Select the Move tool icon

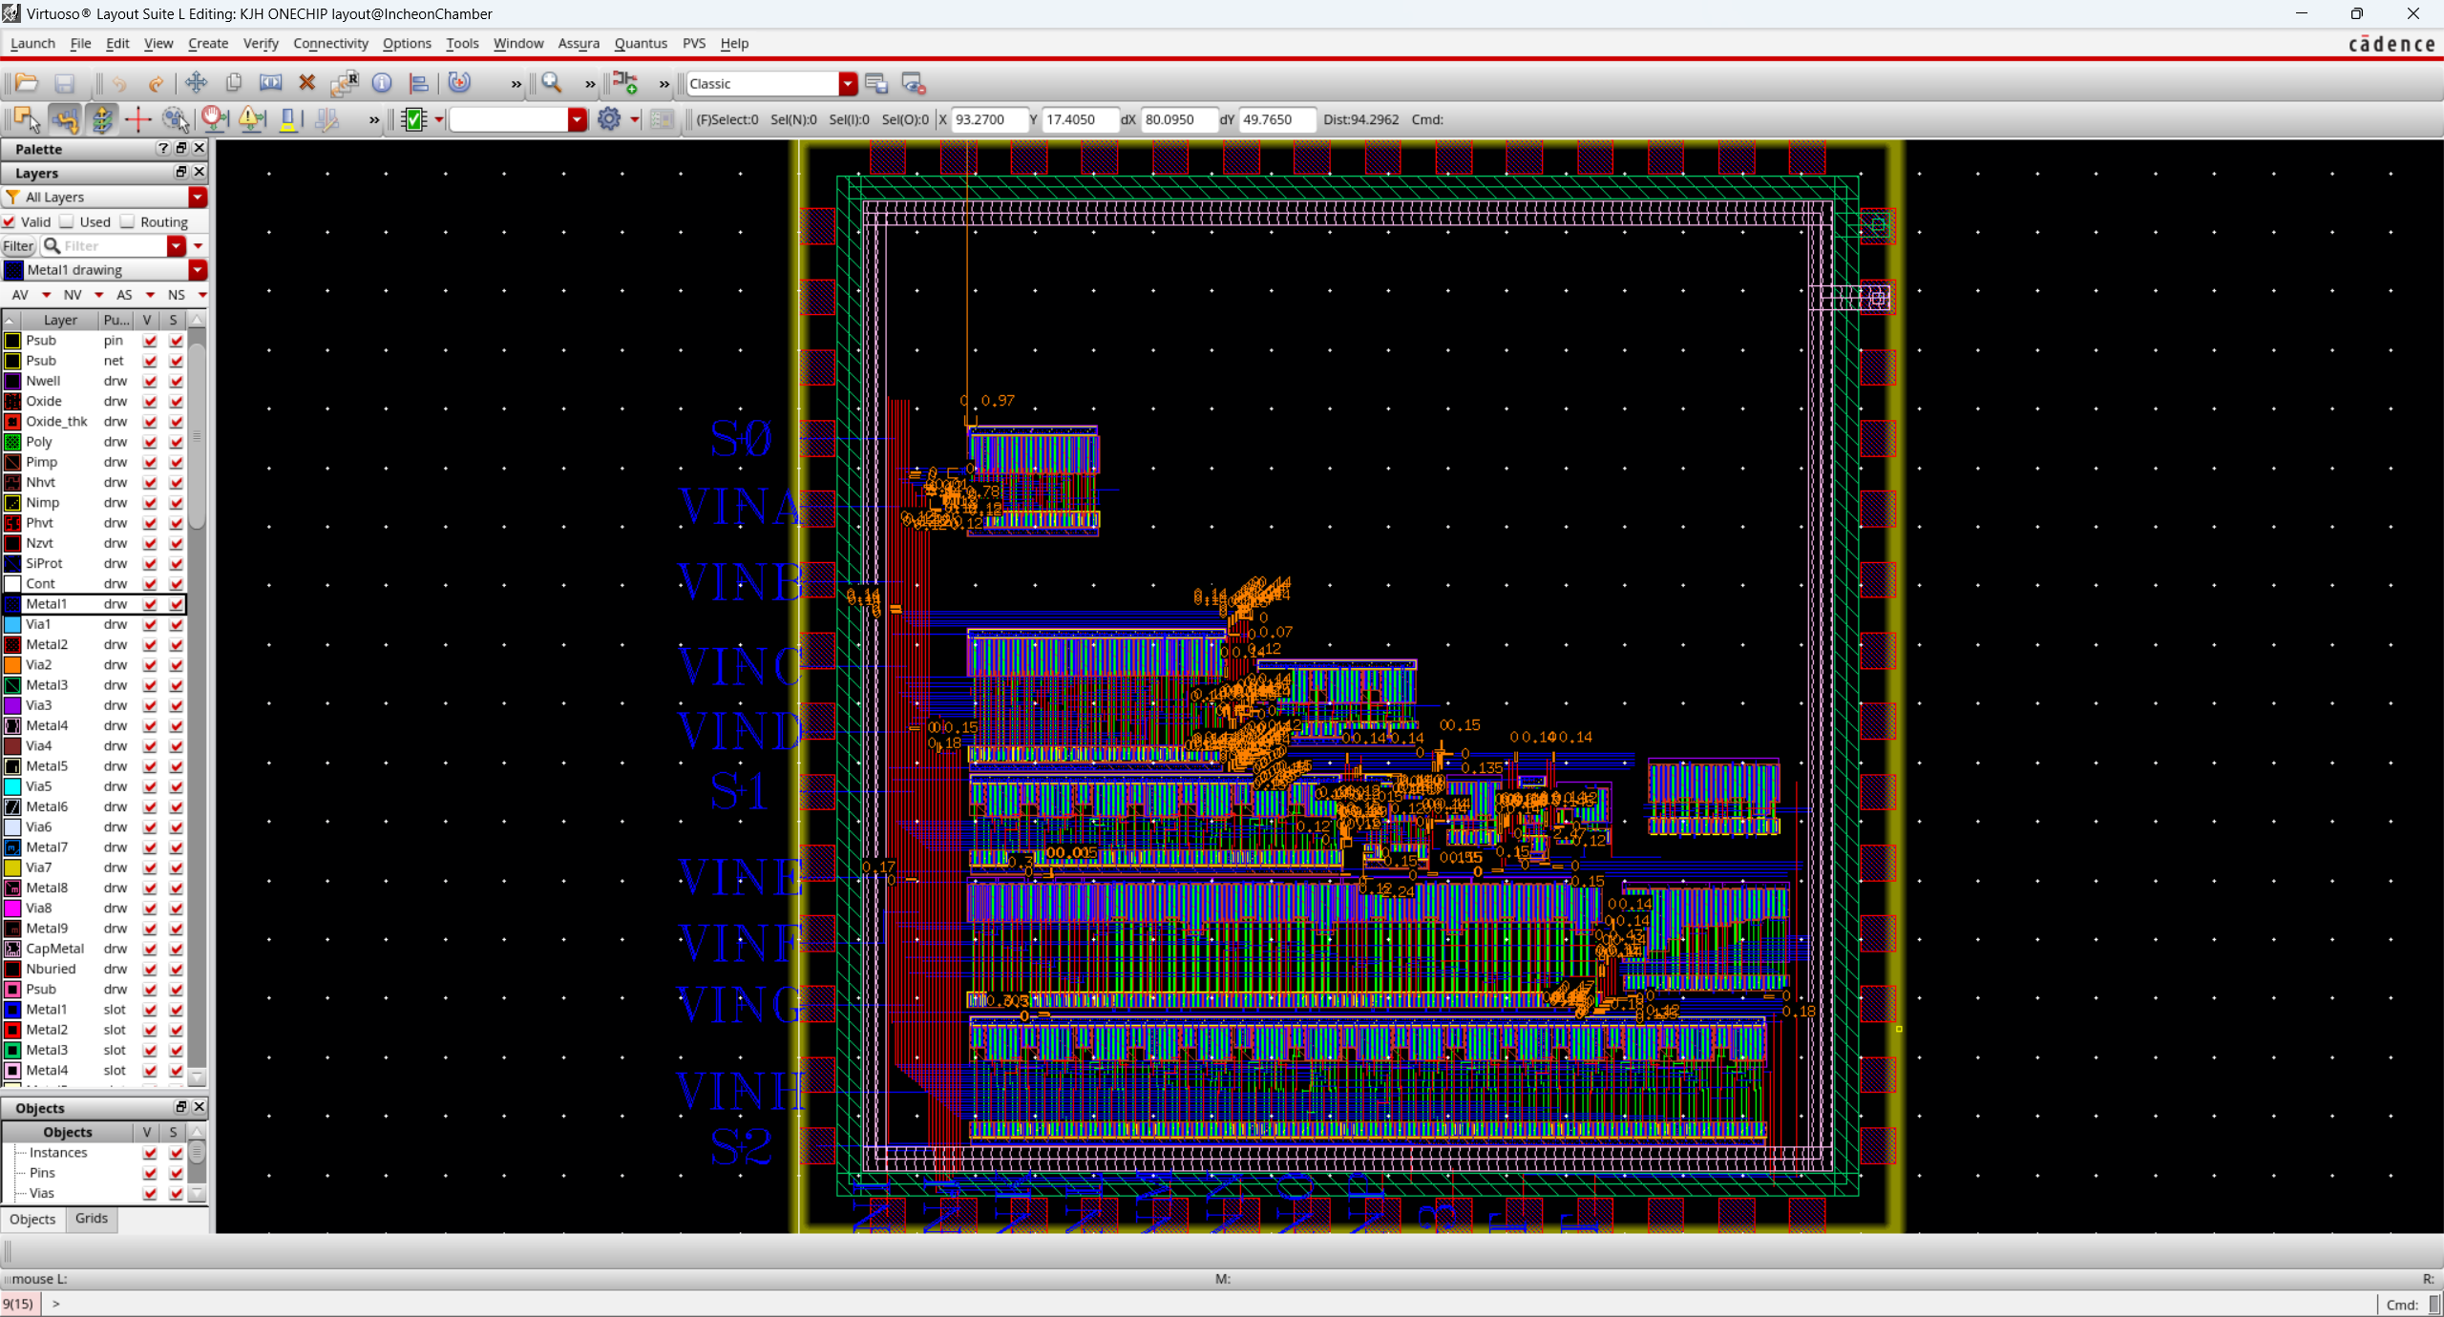[x=196, y=83]
